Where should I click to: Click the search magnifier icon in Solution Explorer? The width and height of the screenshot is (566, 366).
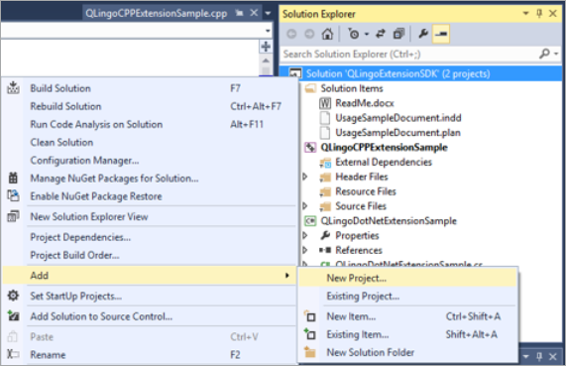(x=544, y=54)
